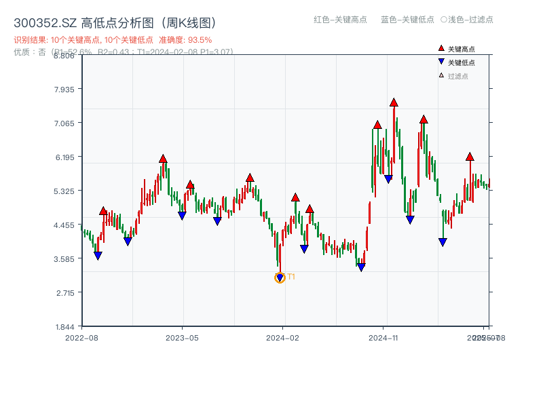Click the 4.455 y-axis label
This screenshot has height=407, width=543.
[x=64, y=225]
